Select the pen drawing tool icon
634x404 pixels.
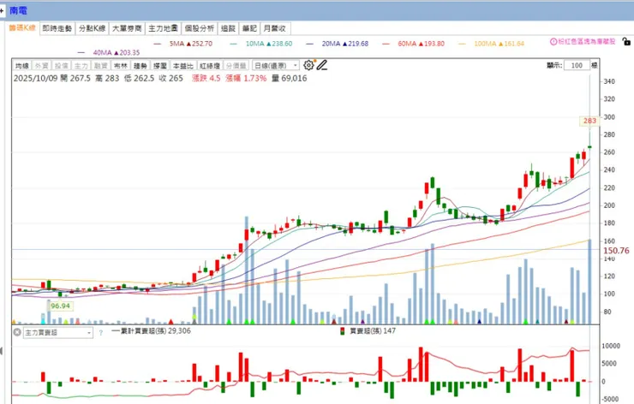pyautogui.click(x=322, y=65)
